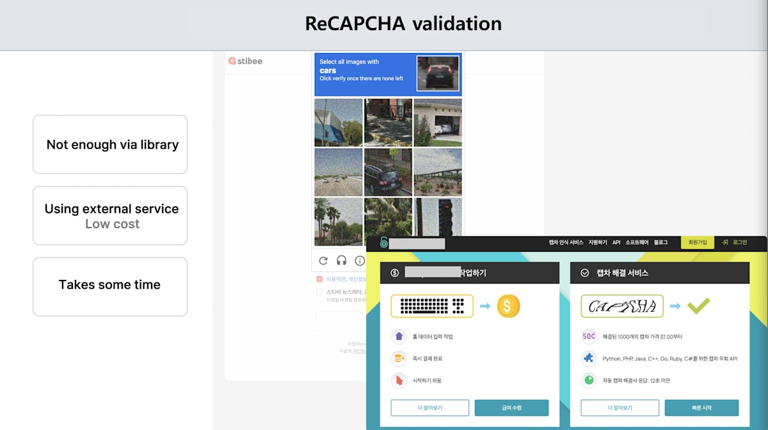The image size is (768, 430).
Task: Reload the reCAPTCHA challenge
Action: click(323, 261)
